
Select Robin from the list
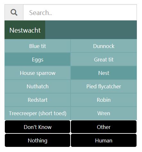coord(104,100)
